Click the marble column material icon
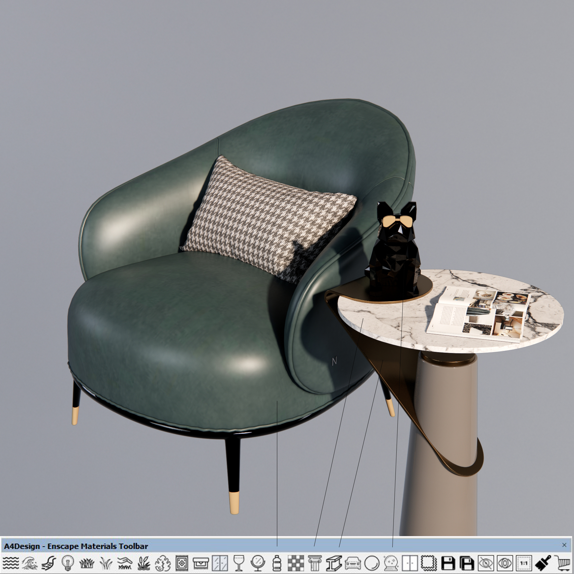Viewport: 574px width, 574px height. (315, 563)
